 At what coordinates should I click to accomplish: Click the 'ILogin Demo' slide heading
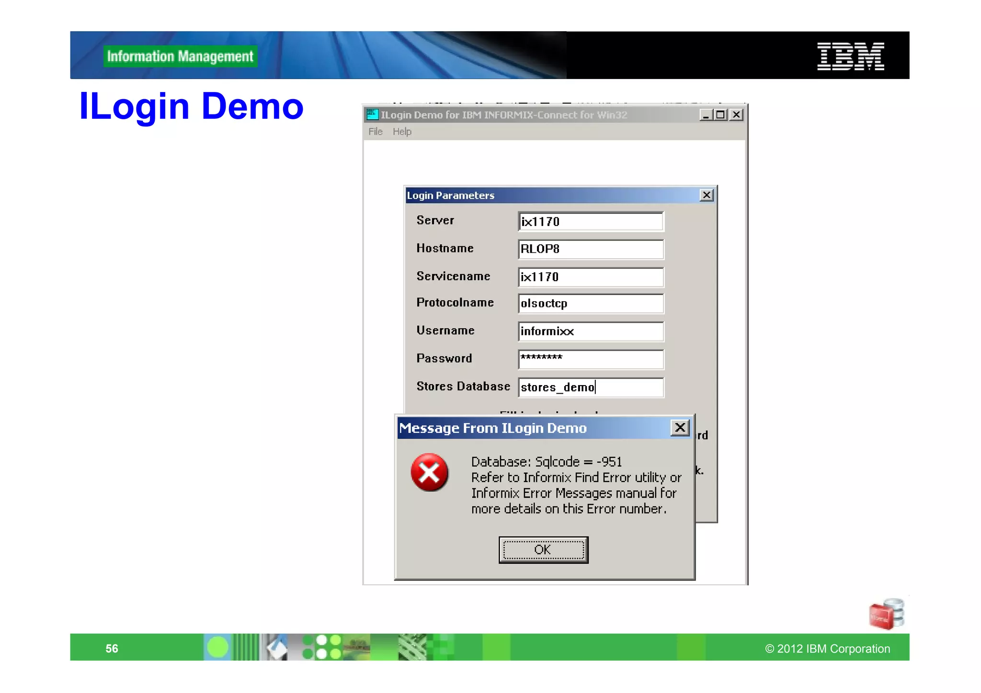coord(191,106)
